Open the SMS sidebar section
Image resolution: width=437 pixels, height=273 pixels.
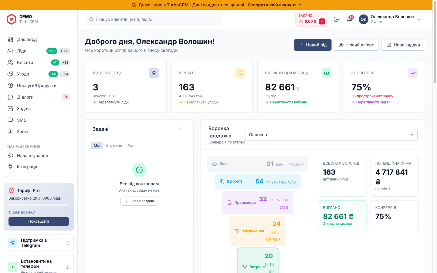(39, 120)
